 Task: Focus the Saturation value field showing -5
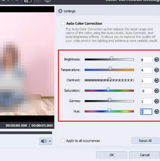tap(146, 91)
